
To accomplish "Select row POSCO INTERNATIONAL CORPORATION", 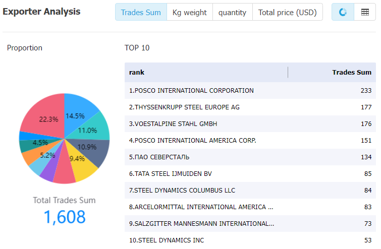I will coord(250,91).
